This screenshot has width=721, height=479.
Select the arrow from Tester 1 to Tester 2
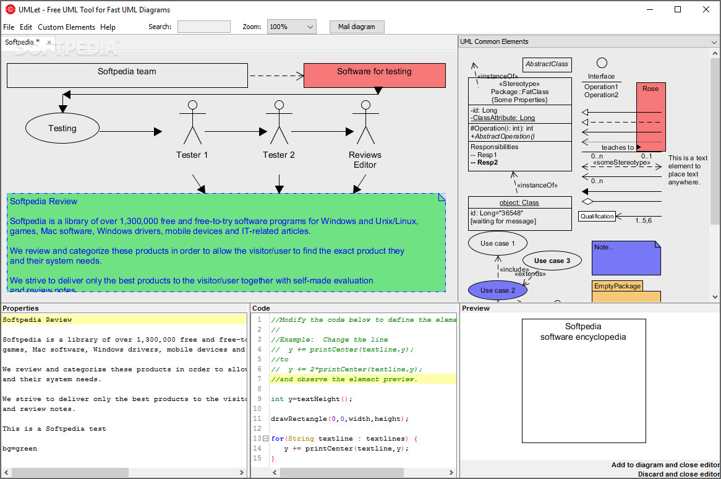[x=236, y=132]
